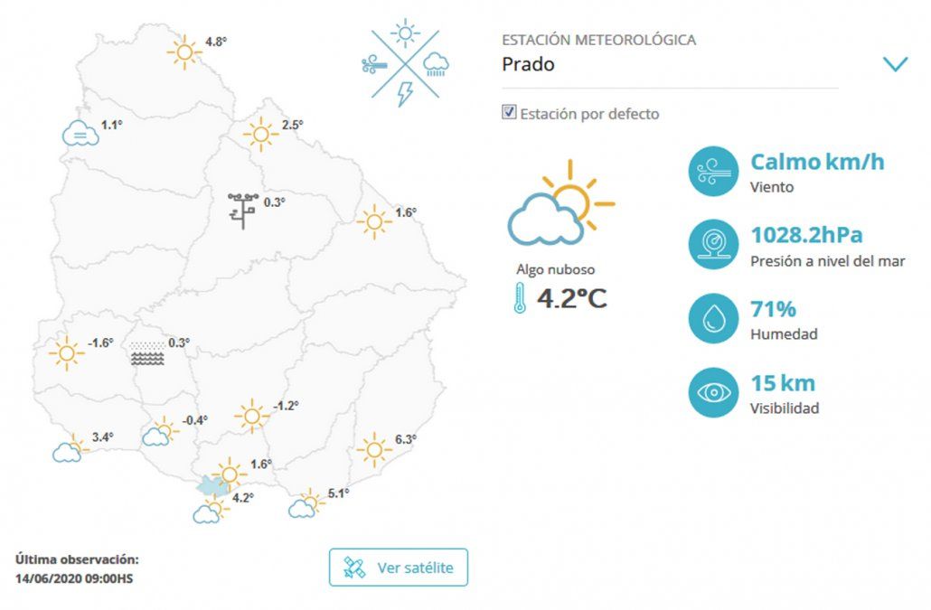Viewport: 931px width, 610px height.
Task: Click the weather type legend icon
Action: click(x=404, y=62)
